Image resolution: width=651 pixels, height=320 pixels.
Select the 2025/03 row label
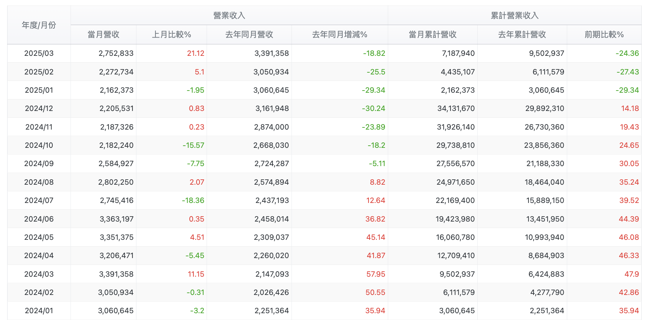pos(39,53)
